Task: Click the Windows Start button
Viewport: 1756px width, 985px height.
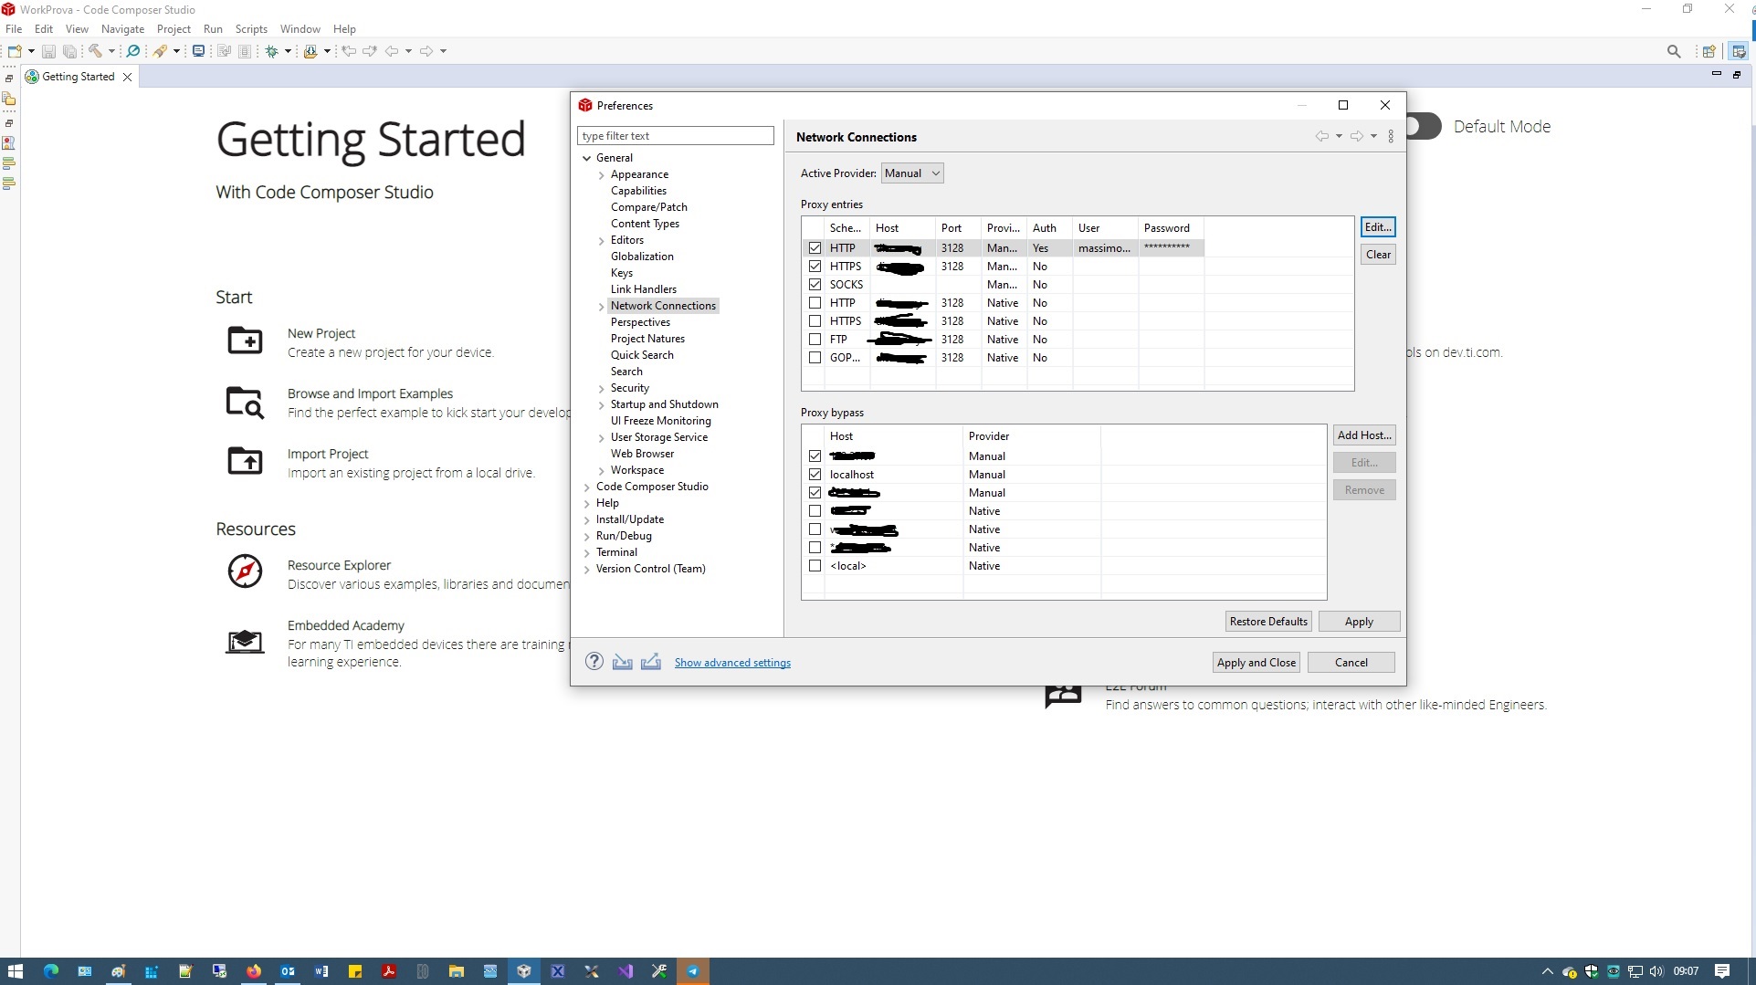Action: tap(16, 971)
